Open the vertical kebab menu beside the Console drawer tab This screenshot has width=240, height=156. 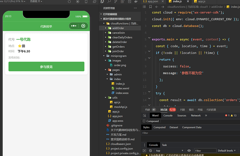click(144, 145)
